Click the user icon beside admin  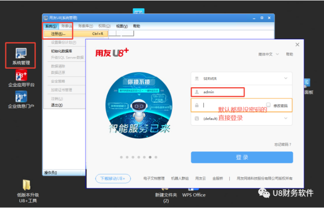(197, 92)
